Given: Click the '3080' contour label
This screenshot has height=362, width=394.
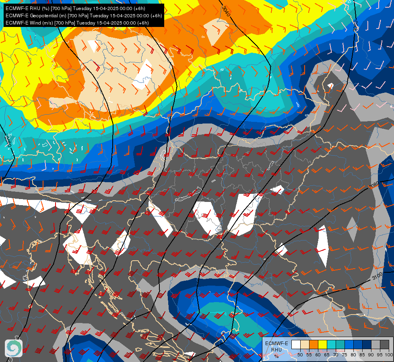Looking at the screenshot, I should tap(373, 185).
